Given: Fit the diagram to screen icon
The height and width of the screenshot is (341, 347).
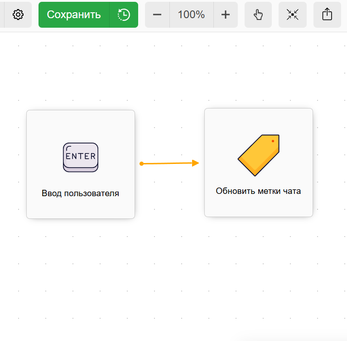Looking at the screenshot, I should [x=293, y=15].
